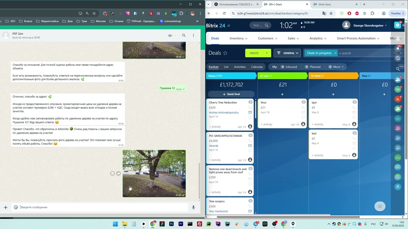The width and height of the screenshot is (408, 229).
Task: Open the Cherry Tree Reduction deal
Action: pyautogui.click(x=223, y=102)
